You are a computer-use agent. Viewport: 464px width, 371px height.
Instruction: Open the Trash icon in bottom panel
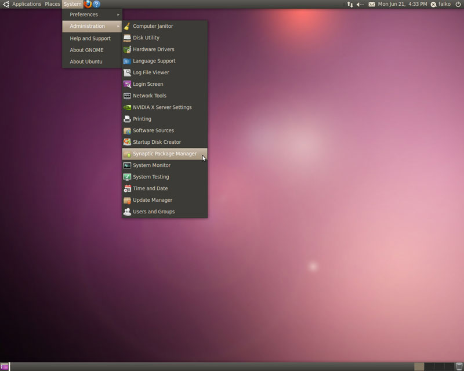click(459, 366)
